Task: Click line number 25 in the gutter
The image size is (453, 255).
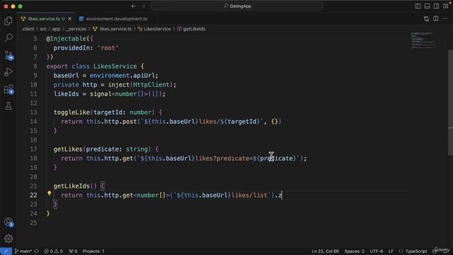Action: (x=33, y=222)
